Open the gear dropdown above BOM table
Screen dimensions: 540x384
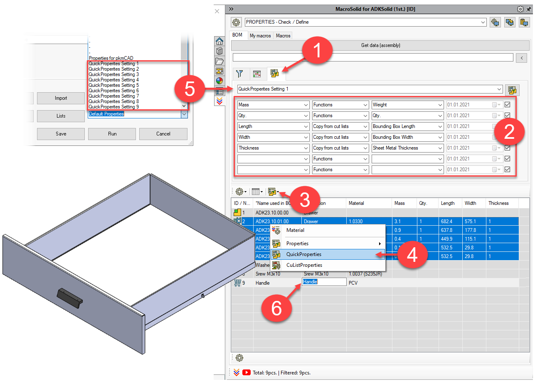click(x=241, y=192)
